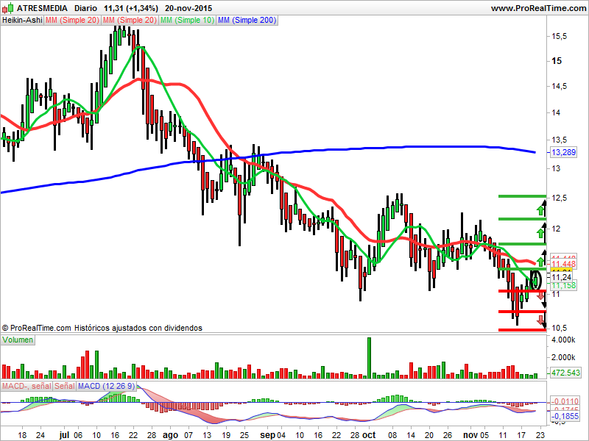The image size is (589, 441).
Task: Click the 10,5 price axis label
Action: pyautogui.click(x=560, y=328)
